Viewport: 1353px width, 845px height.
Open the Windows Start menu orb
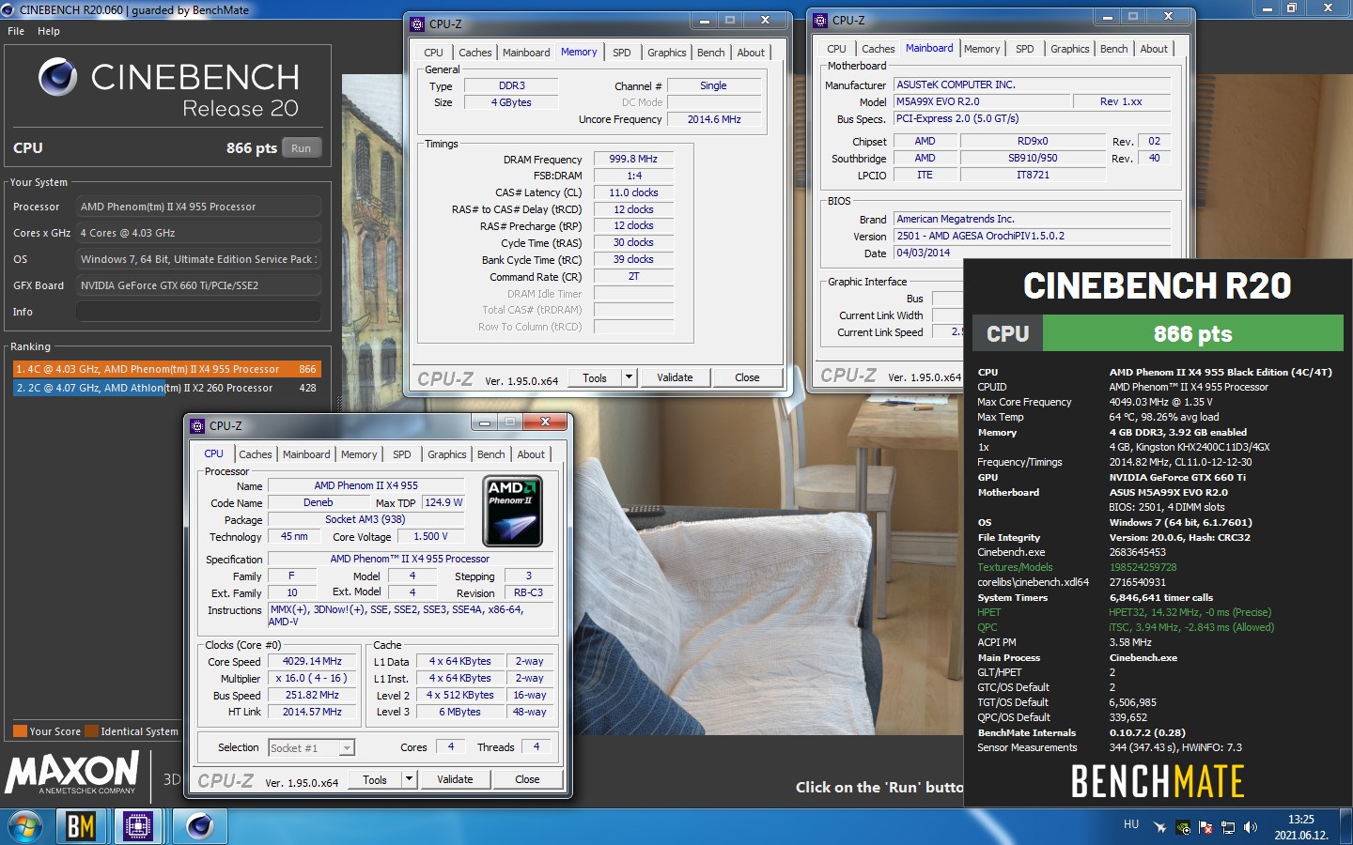(x=25, y=827)
